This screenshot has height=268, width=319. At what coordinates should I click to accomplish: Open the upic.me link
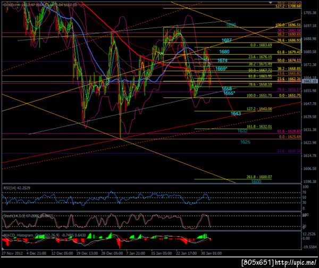(x=296, y=262)
